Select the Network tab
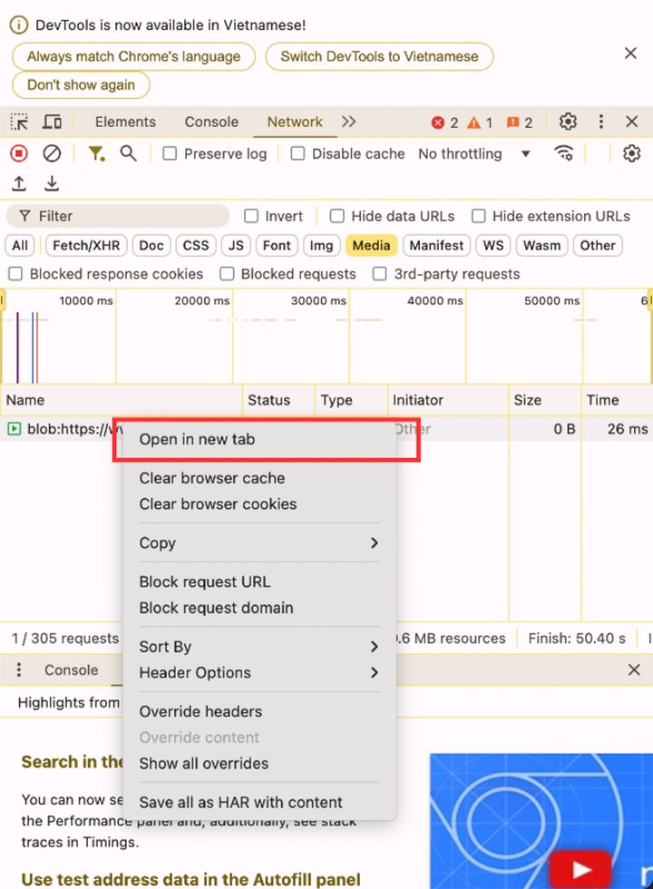The height and width of the screenshot is (889, 653). point(295,122)
